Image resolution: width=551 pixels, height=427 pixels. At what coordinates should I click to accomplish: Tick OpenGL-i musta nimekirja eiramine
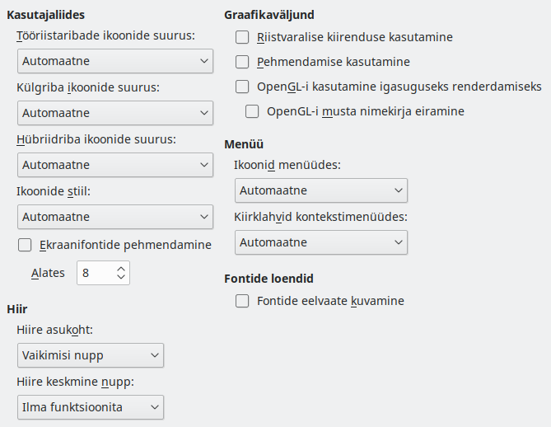[252, 111]
